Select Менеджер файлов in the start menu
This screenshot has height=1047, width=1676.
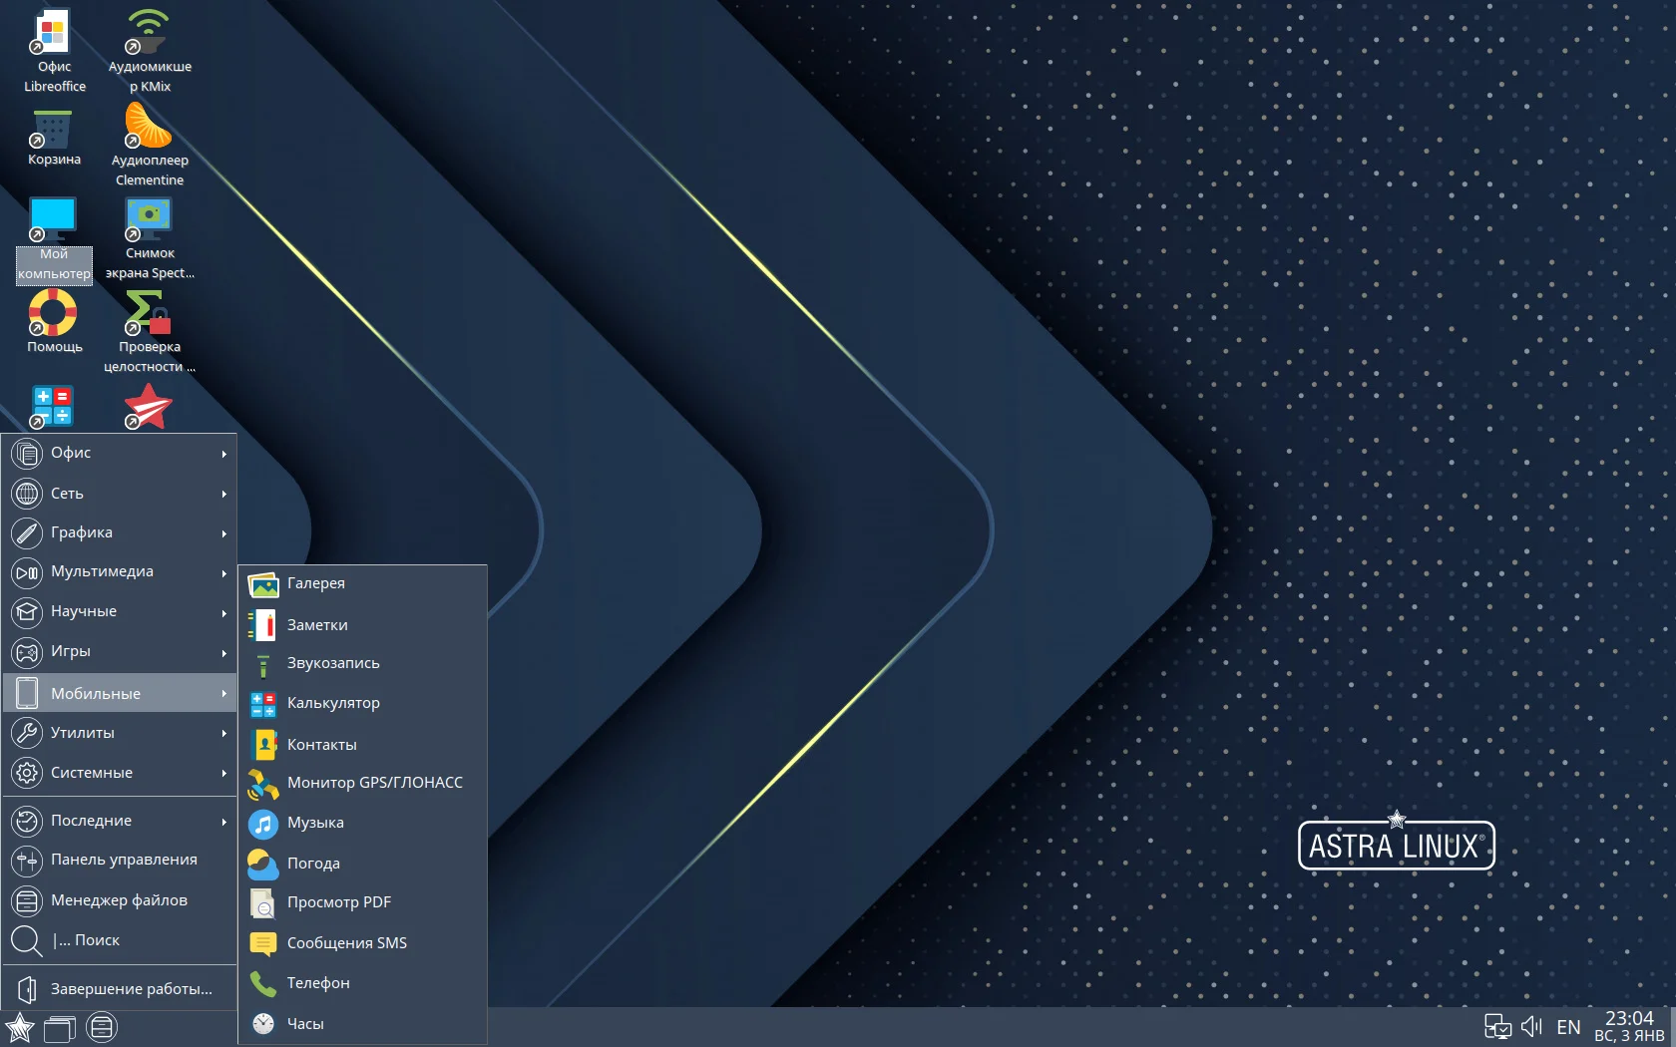[x=119, y=899]
